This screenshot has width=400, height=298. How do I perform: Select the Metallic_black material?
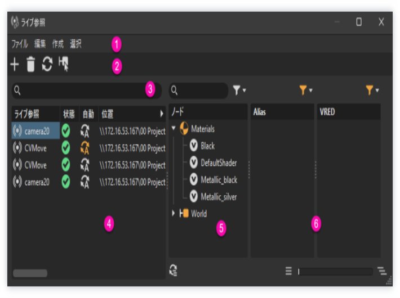click(x=219, y=180)
